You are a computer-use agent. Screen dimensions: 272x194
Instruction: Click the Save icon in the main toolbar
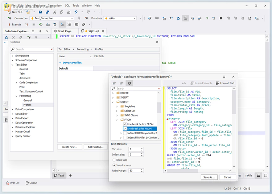point(40,12)
